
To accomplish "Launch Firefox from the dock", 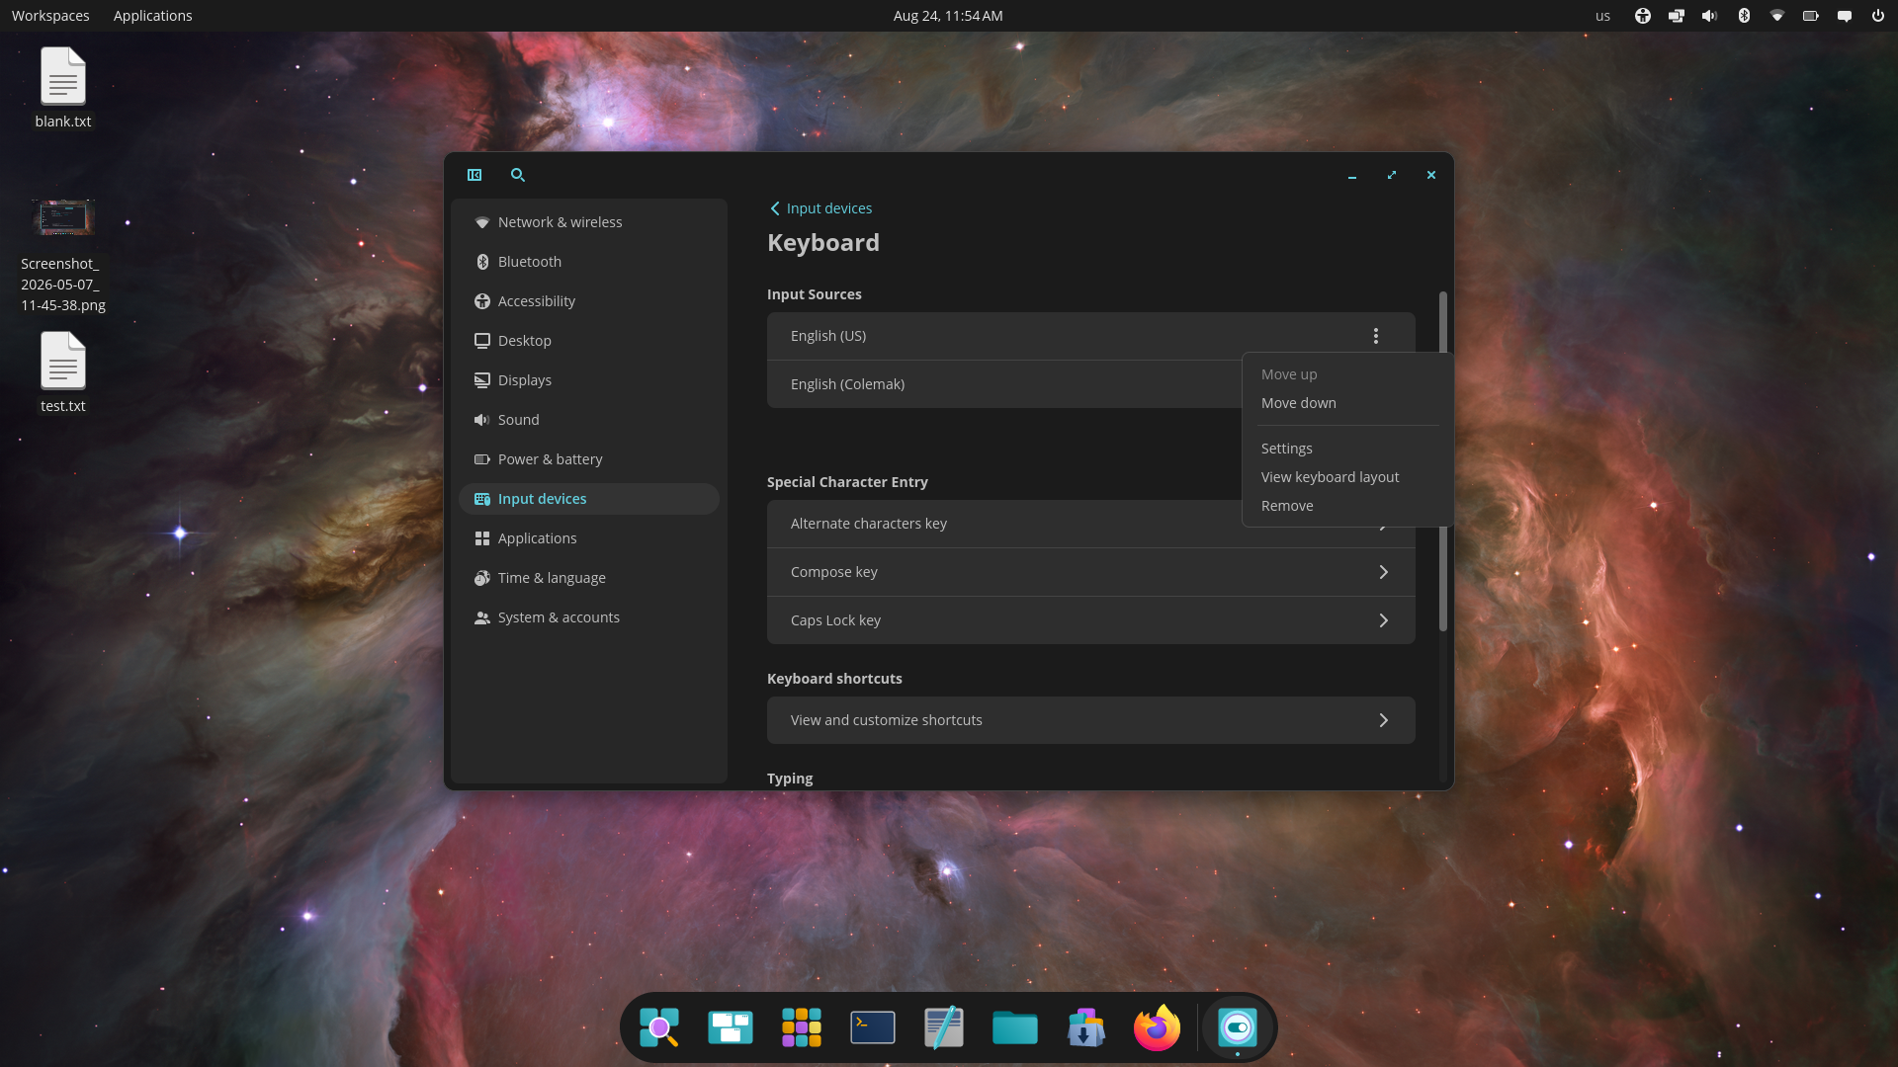I will coord(1158,1027).
